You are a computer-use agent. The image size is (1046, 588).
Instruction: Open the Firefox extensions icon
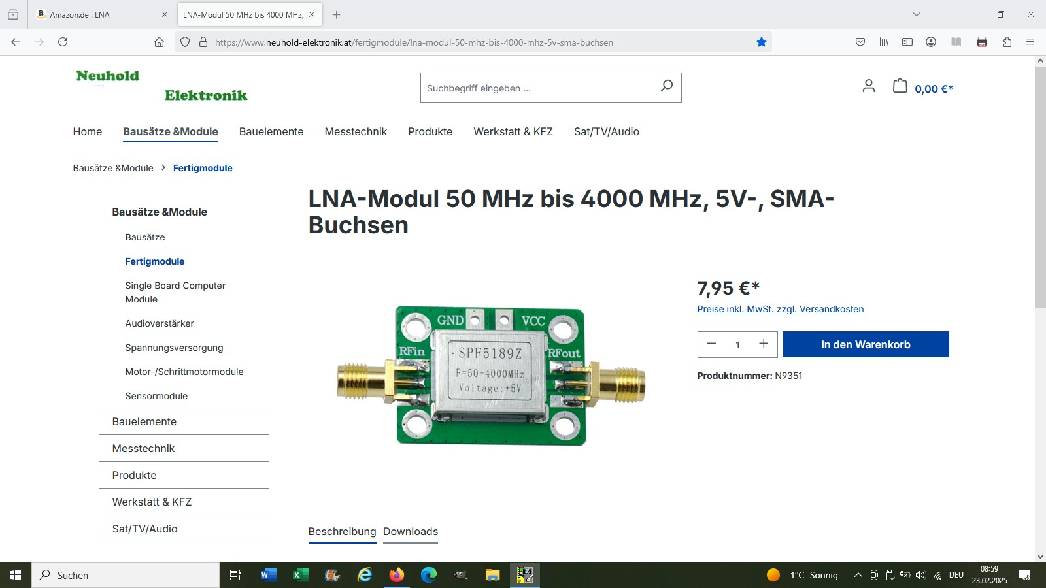click(x=1007, y=42)
